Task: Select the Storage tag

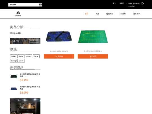Action: point(14,61)
